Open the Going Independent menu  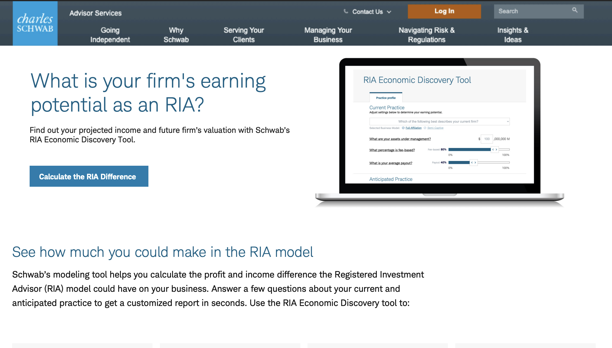point(110,35)
